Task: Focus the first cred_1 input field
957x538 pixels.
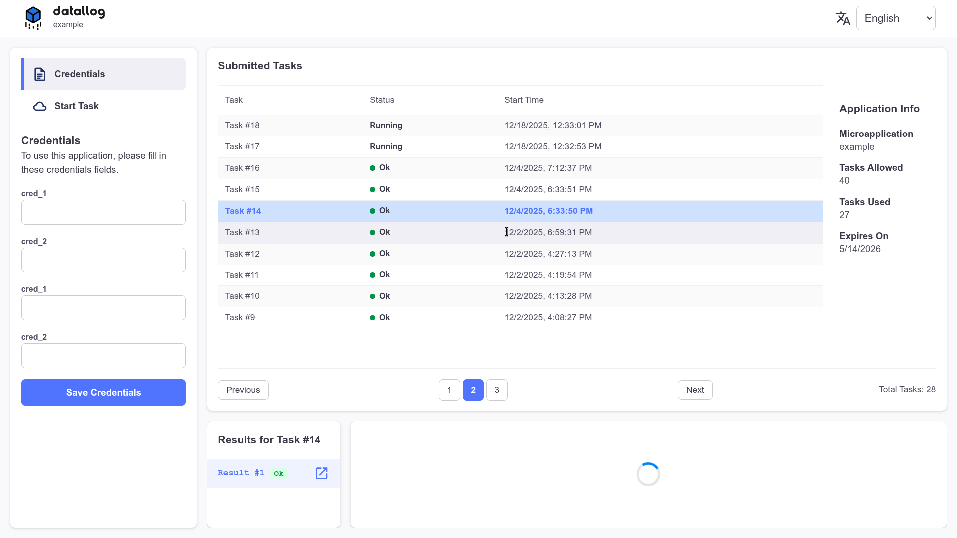Action: (104, 213)
